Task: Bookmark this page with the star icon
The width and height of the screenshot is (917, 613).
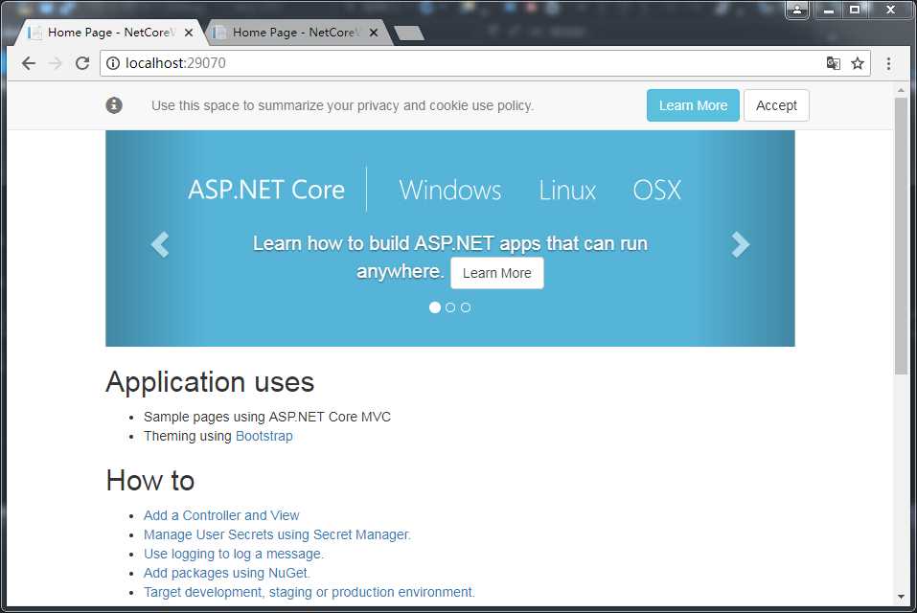Action: [x=858, y=63]
